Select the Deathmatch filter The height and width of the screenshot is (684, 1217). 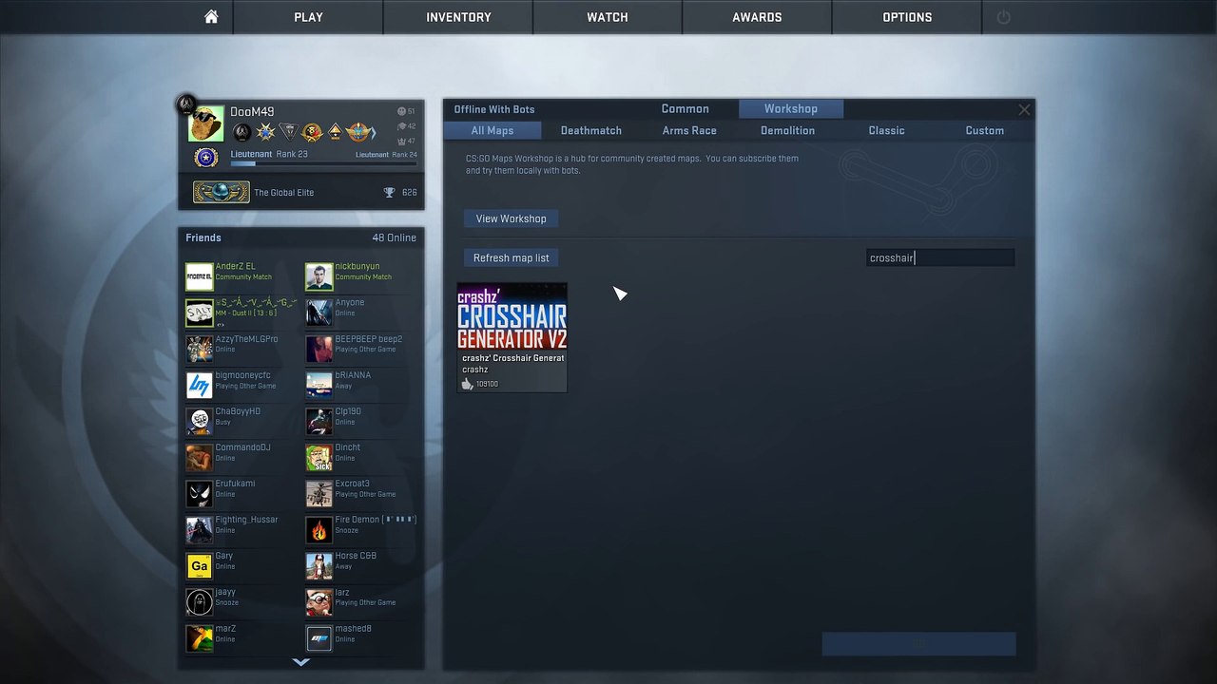[591, 131]
